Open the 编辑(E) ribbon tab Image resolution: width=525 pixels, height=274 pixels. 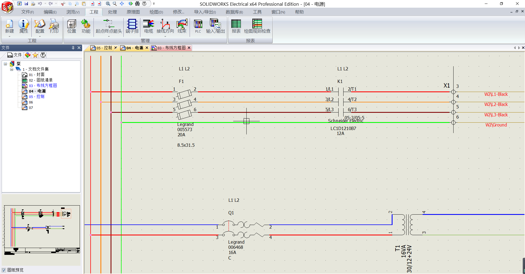(50, 12)
